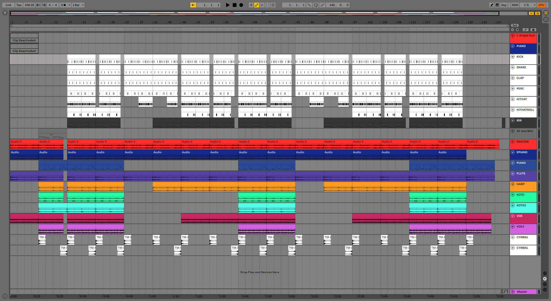551x301 pixels.
Task: Select the VOX2 track header
Action: (523, 229)
